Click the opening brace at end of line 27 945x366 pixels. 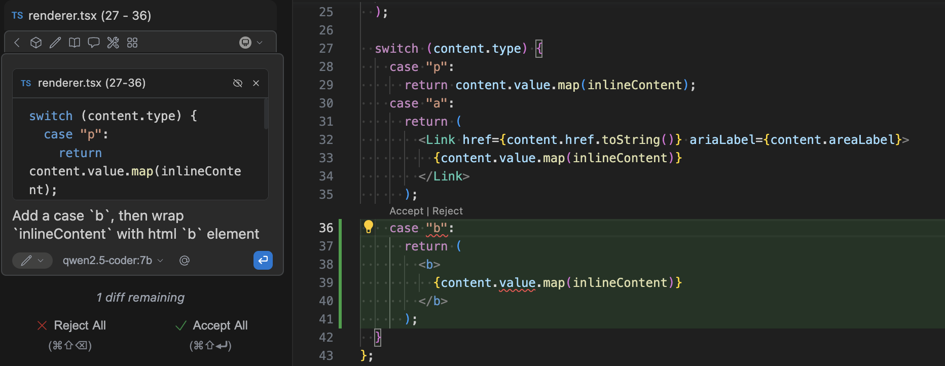pos(539,49)
